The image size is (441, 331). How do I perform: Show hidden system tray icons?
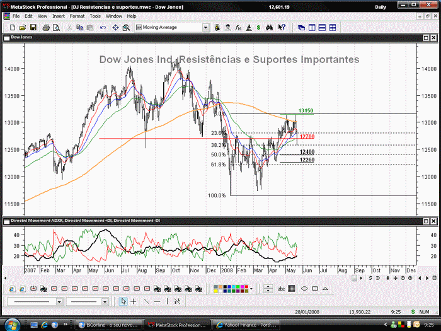point(386,325)
